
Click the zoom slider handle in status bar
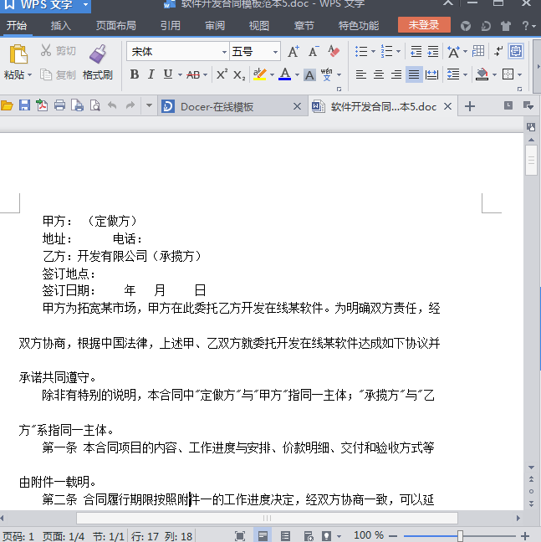460,536
